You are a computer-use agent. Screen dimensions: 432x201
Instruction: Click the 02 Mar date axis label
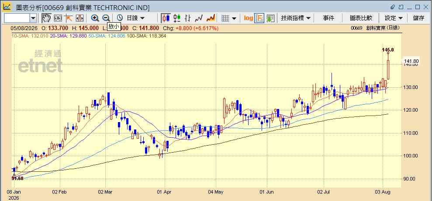point(106,192)
